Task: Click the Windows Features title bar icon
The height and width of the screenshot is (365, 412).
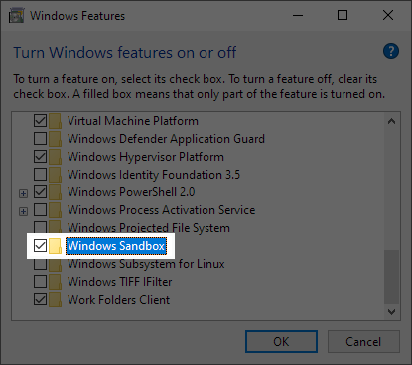Action: pos(16,15)
